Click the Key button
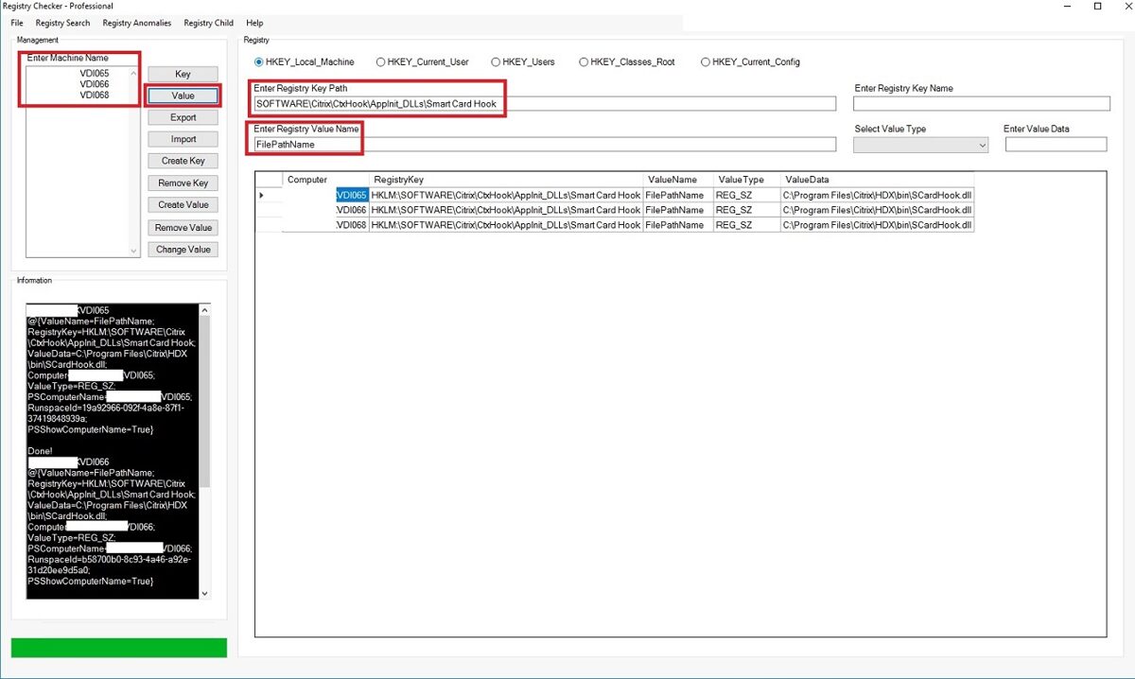1135x679 pixels. pos(183,74)
